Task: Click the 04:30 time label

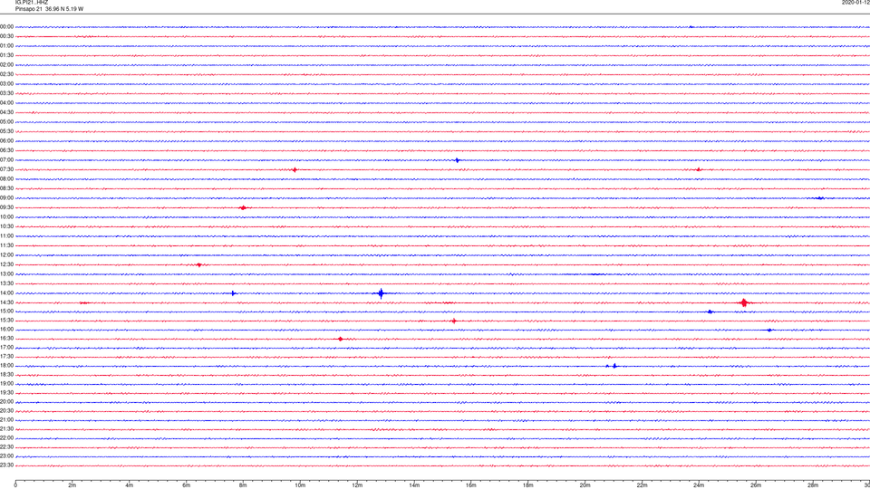Action: click(x=7, y=112)
